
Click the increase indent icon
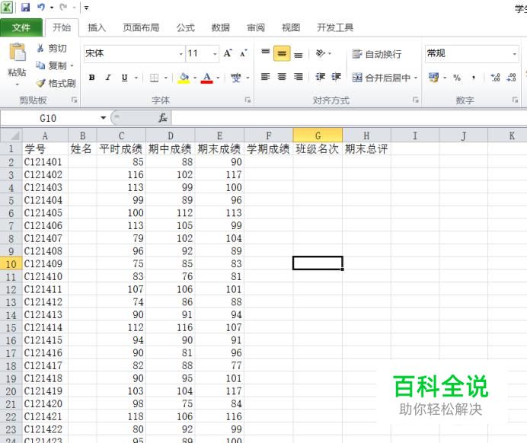tap(336, 77)
